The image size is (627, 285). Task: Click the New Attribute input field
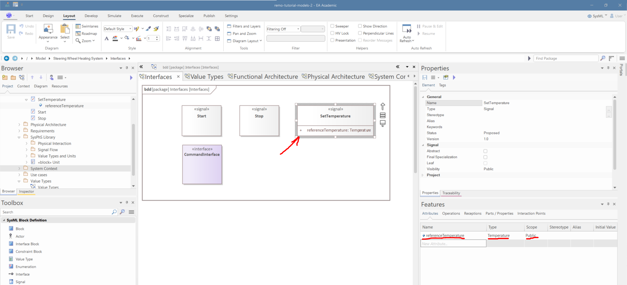pos(453,243)
